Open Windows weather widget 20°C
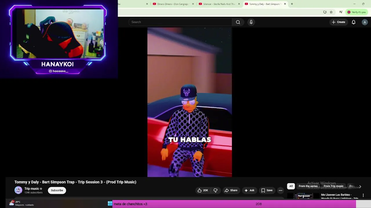Image resolution: width=371 pixels, height=208 pixels. click(21, 203)
